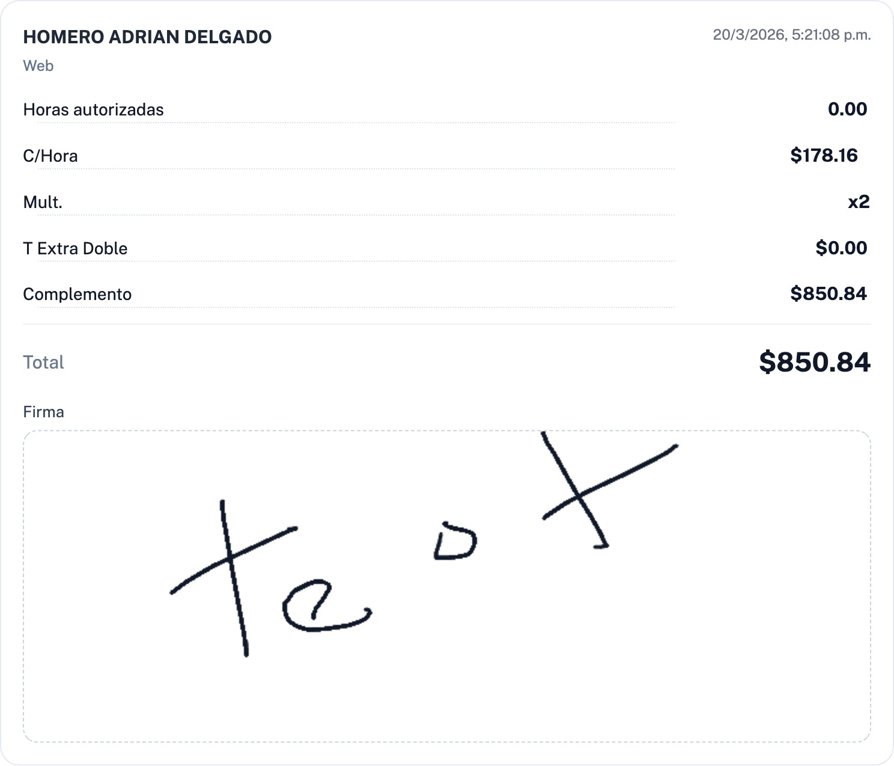Click the C/Hora label
The width and height of the screenshot is (894, 766).
click(50, 156)
